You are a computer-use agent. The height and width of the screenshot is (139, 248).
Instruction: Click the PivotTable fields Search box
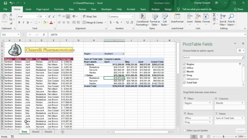[x=214, y=58]
